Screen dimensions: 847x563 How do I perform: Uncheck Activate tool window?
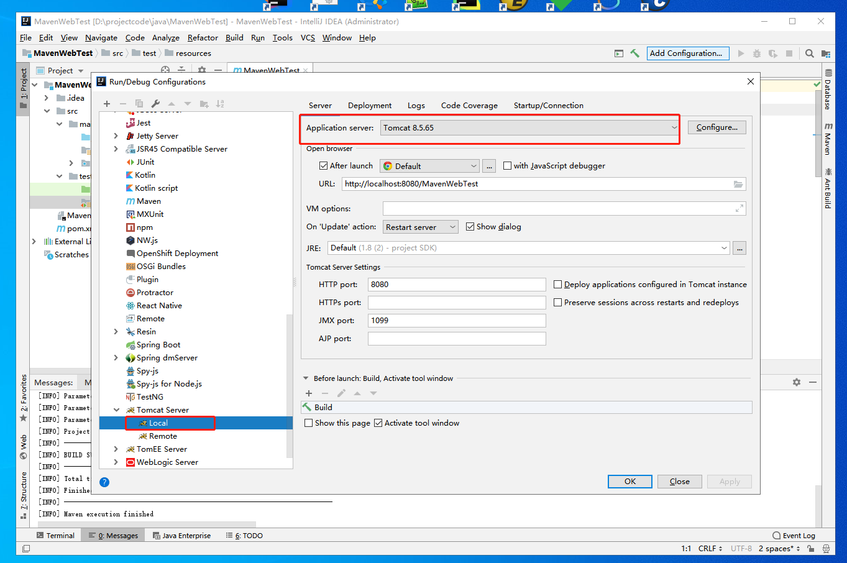pyautogui.click(x=378, y=423)
